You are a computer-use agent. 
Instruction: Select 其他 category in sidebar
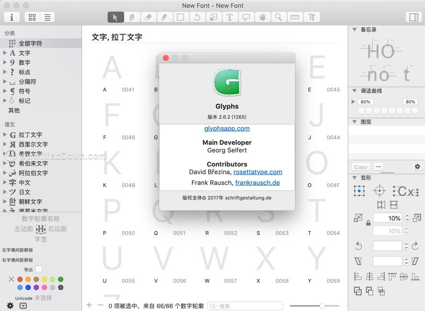click(14, 111)
